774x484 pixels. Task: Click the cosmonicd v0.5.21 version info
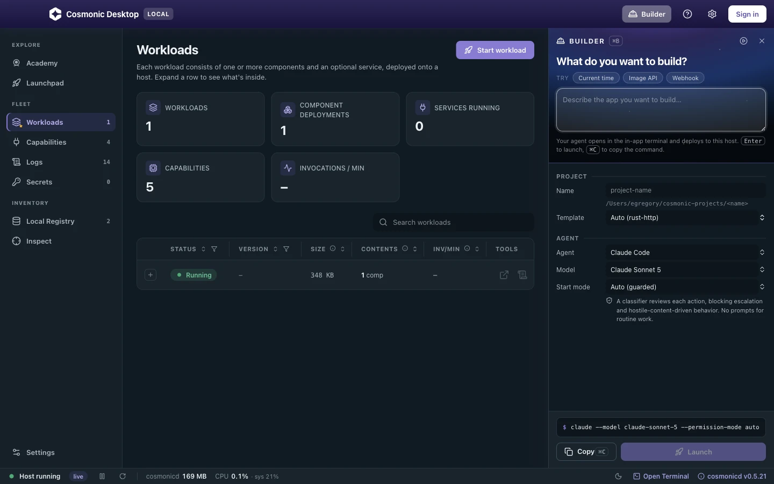click(732, 476)
